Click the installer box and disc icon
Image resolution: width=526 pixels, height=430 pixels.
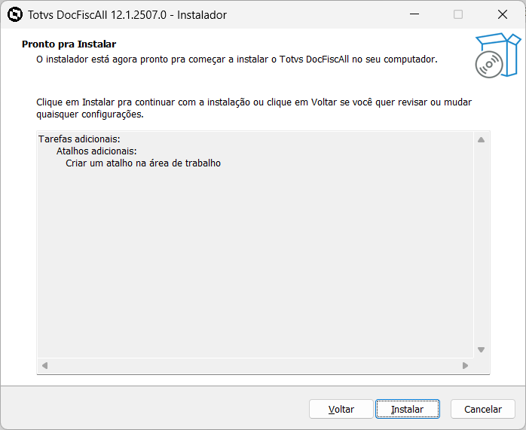click(498, 55)
